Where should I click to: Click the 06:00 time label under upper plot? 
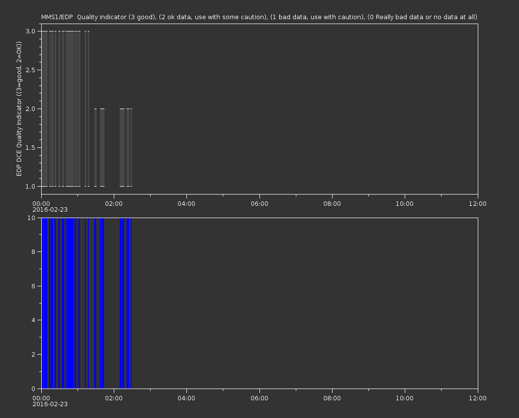point(259,203)
